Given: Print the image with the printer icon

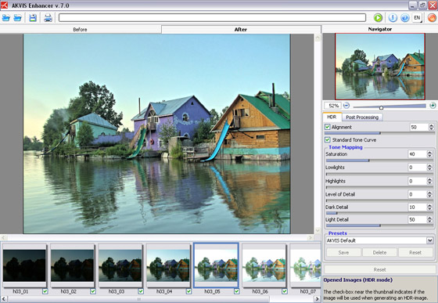Looking at the screenshot, I should [48, 18].
